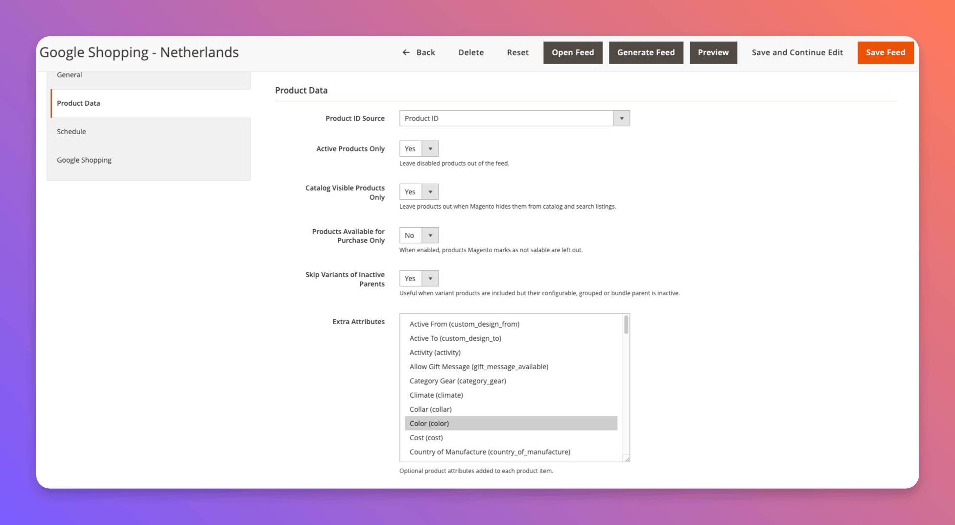The image size is (955, 525).
Task: Select the Product Data sidebar tab
Action: click(x=151, y=103)
